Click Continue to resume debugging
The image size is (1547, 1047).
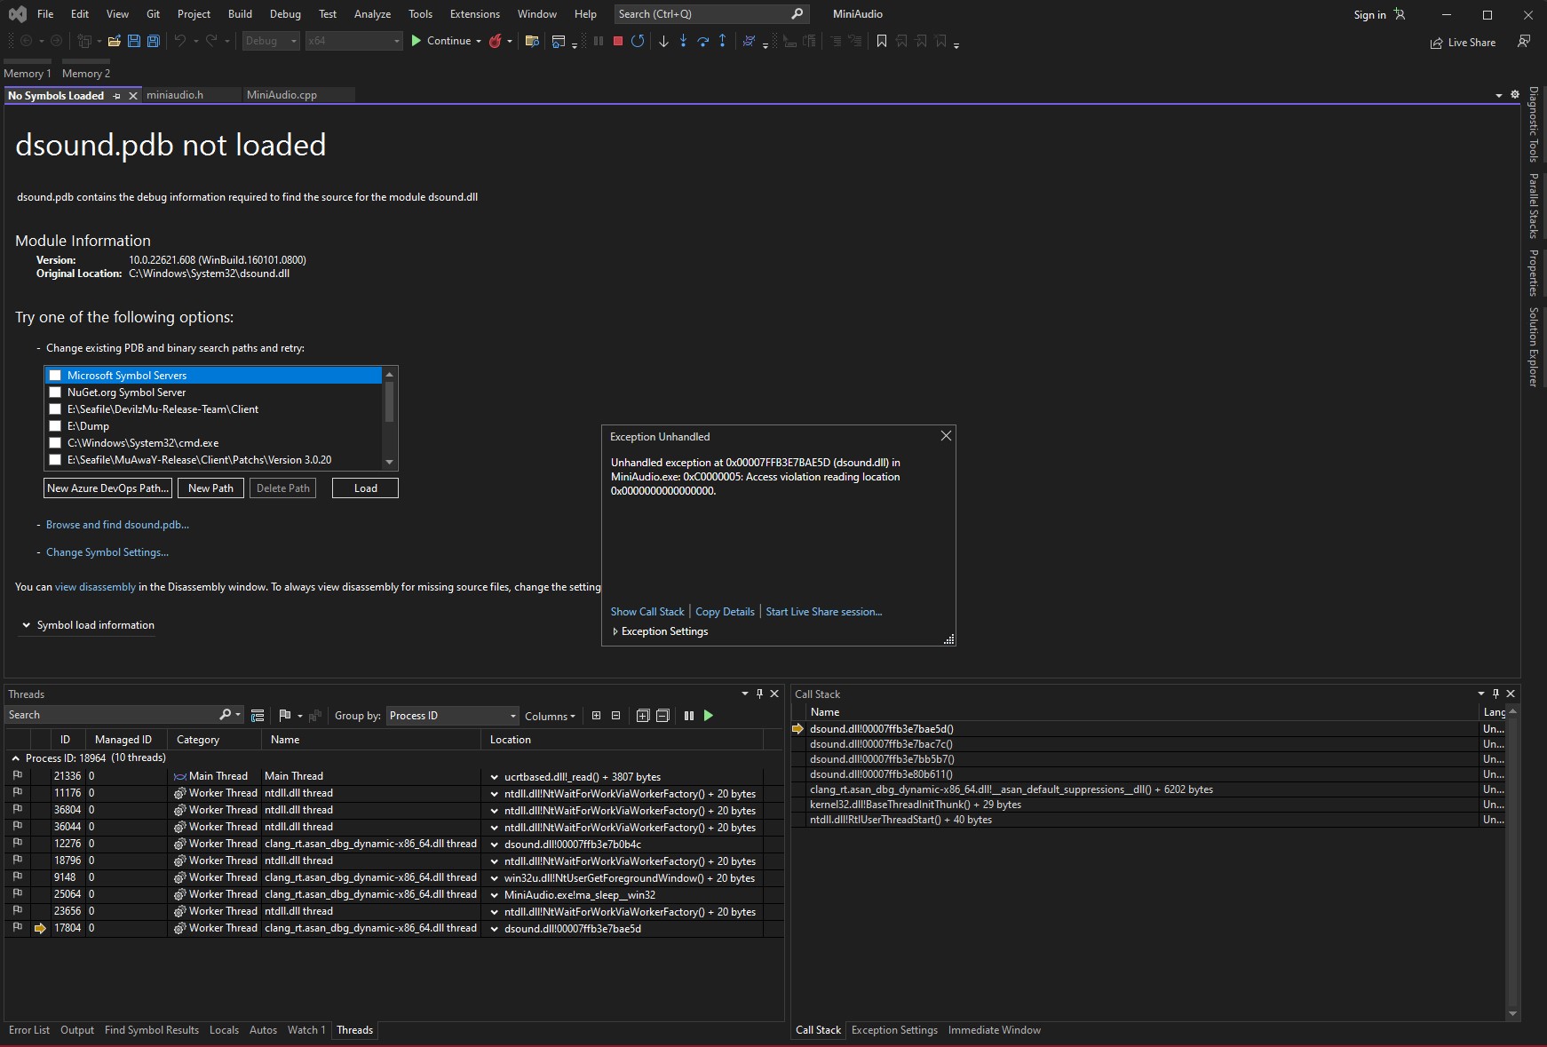click(446, 41)
